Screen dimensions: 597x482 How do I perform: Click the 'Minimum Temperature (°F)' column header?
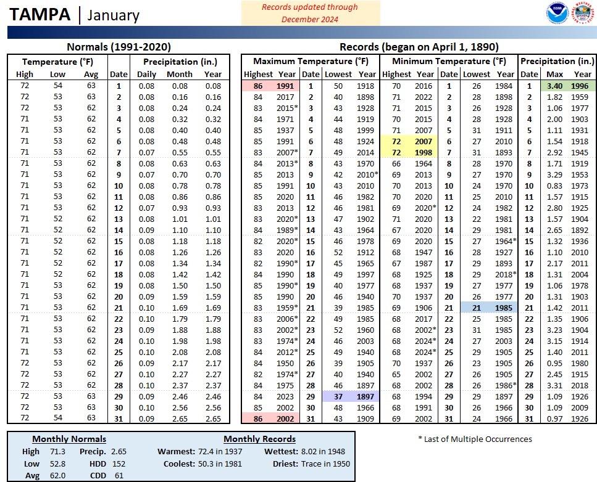[x=448, y=61]
